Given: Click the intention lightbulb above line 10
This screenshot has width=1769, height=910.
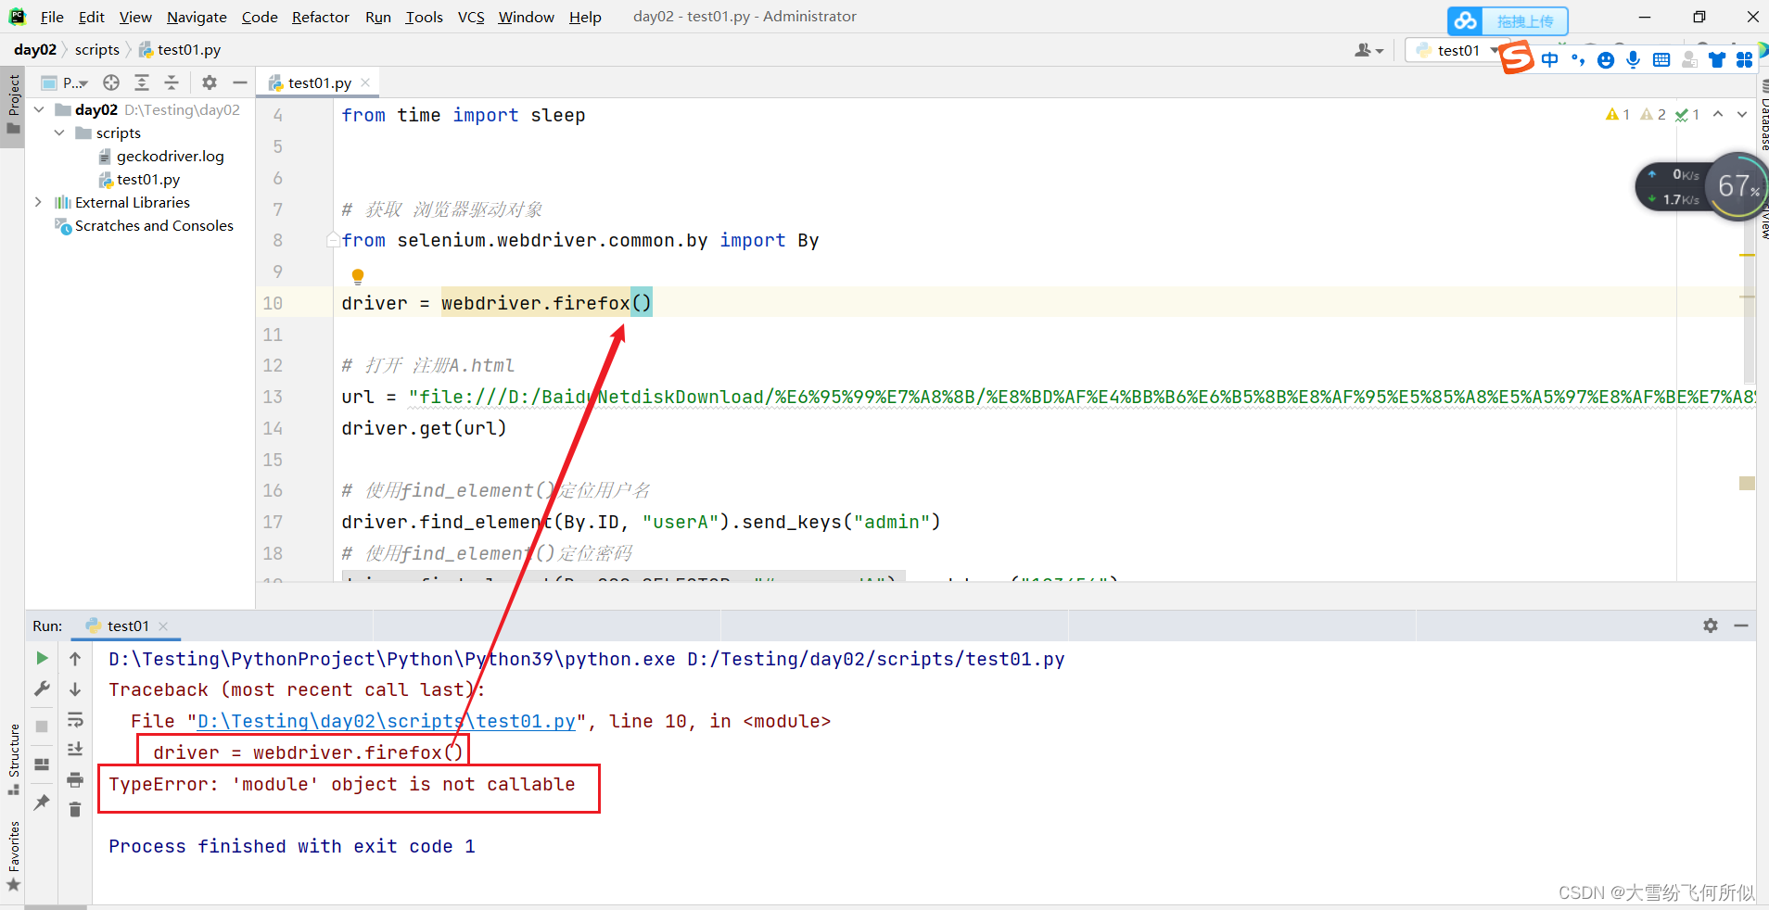Looking at the screenshot, I should (x=358, y=276).
